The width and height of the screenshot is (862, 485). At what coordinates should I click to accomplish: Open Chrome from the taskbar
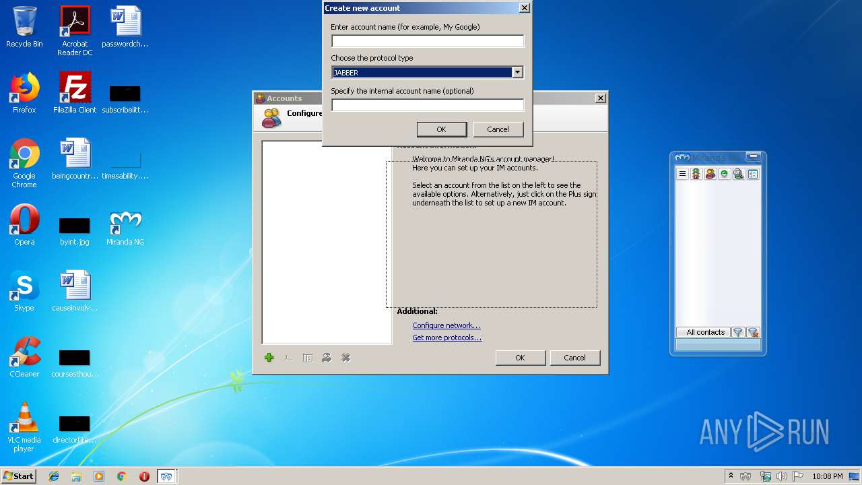coord(121,476)
